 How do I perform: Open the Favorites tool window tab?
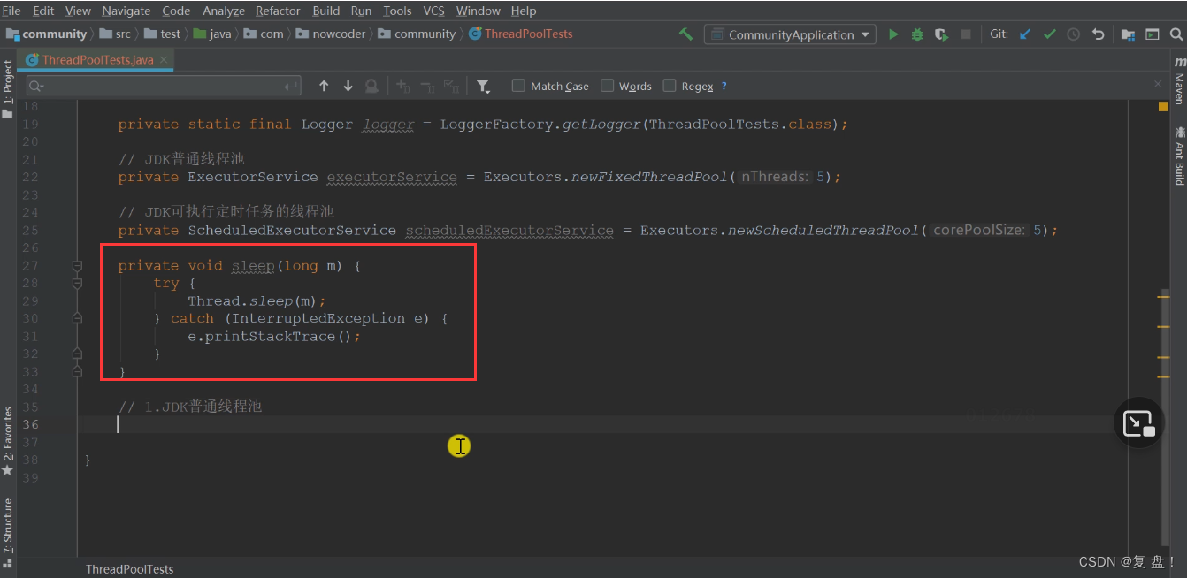(8, 440)
